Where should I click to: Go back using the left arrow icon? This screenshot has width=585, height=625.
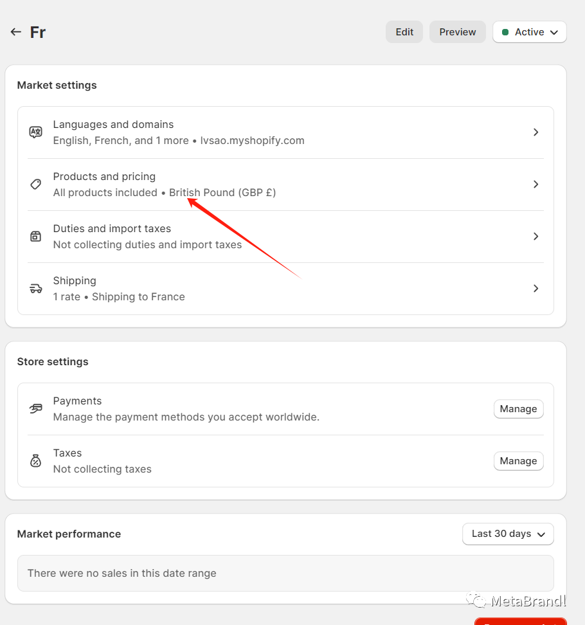click(16, 32)
